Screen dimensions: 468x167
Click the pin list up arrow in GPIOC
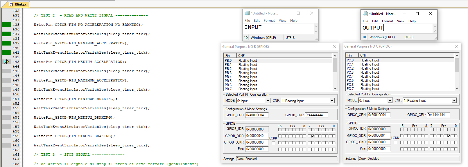(457, 55)
